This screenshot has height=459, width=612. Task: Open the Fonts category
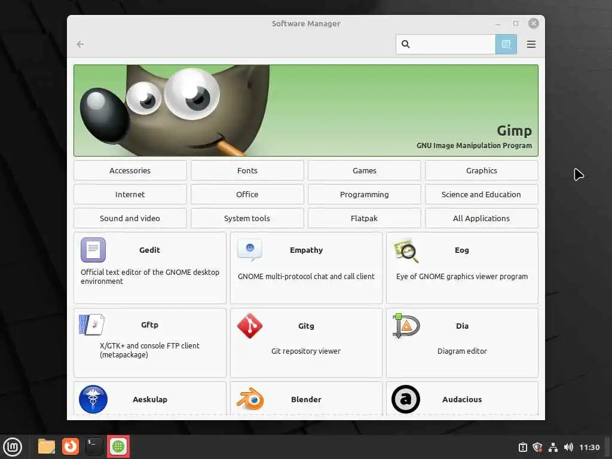pos(247,170)
